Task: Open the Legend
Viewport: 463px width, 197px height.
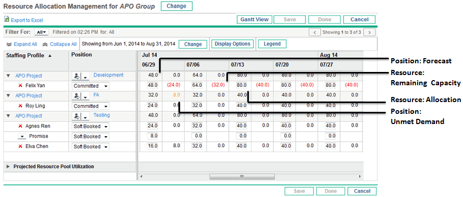Action: (x=272, y=44)
